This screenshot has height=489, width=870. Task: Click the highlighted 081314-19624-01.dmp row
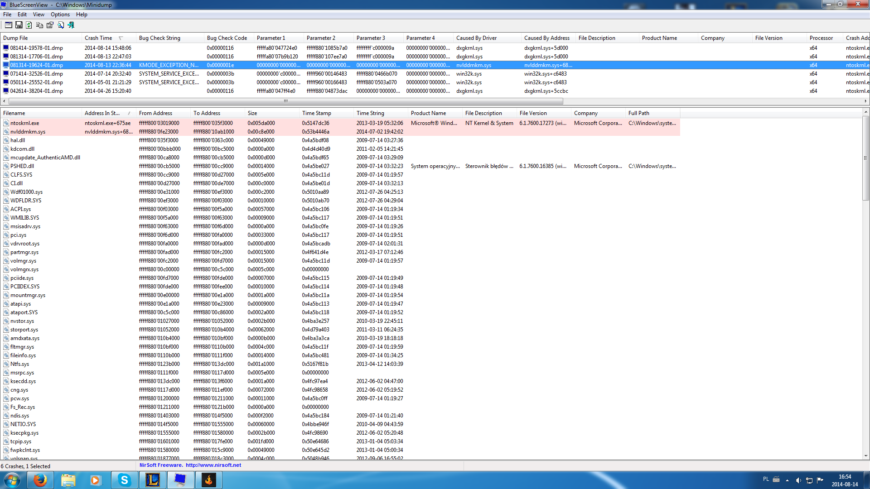435,65
